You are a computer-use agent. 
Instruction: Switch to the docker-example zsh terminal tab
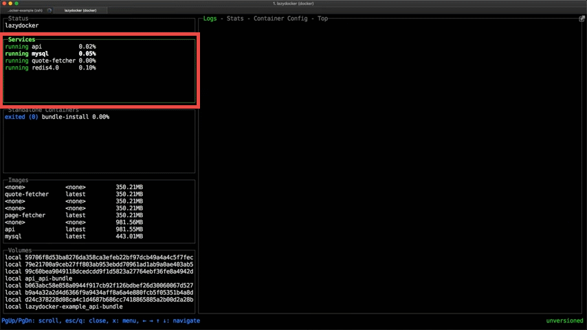[25, 10]
